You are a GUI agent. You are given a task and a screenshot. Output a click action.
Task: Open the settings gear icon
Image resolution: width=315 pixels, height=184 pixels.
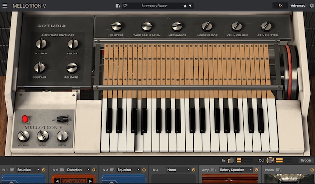click(x=312, y=5)
